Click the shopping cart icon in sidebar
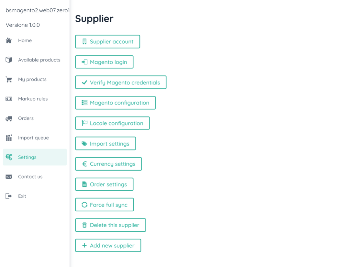The image size is (356, 267). pos(9,79)
